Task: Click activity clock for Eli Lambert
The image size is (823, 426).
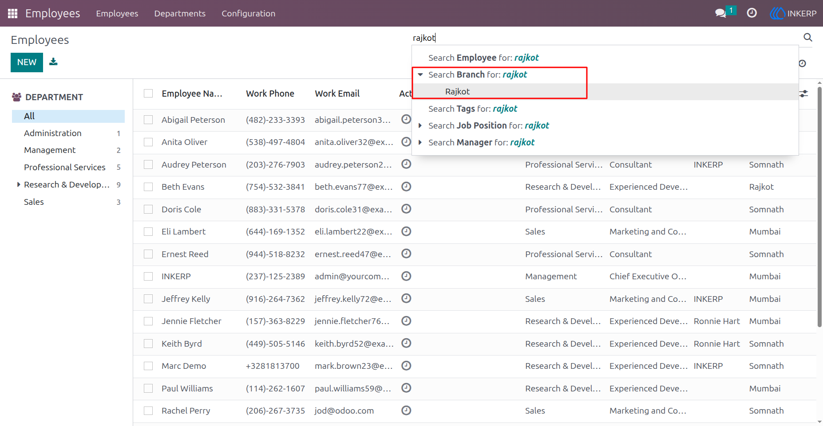Action: coord(406,231)
